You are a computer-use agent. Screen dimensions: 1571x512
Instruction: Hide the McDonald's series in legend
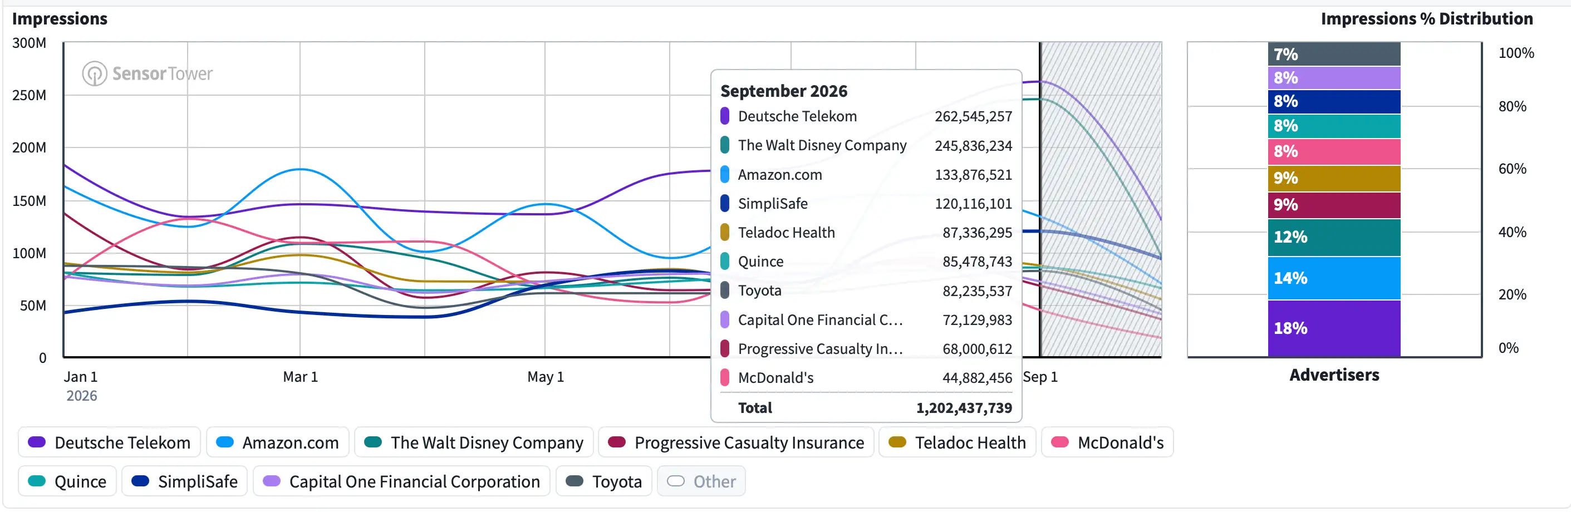pyautogui.click(x=1107, y=442)
